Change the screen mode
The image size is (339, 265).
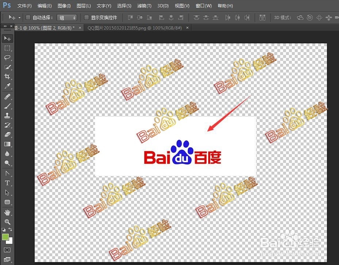click(x=7, y=259)
